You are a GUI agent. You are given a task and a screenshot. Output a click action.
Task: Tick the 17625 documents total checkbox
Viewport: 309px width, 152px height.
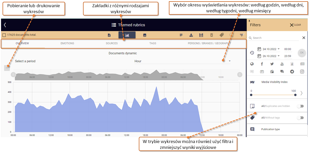4,35
